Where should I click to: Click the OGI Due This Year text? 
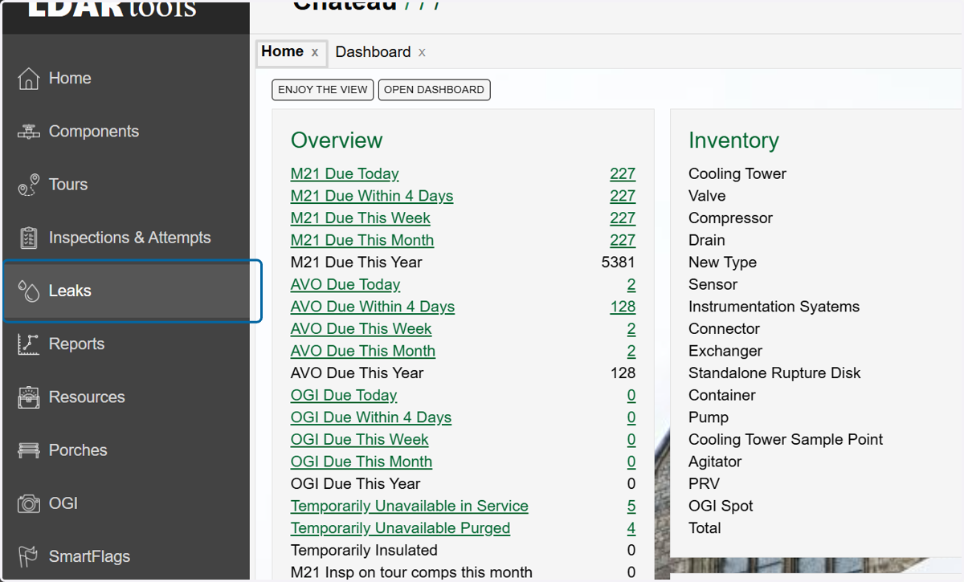point(356,484)
